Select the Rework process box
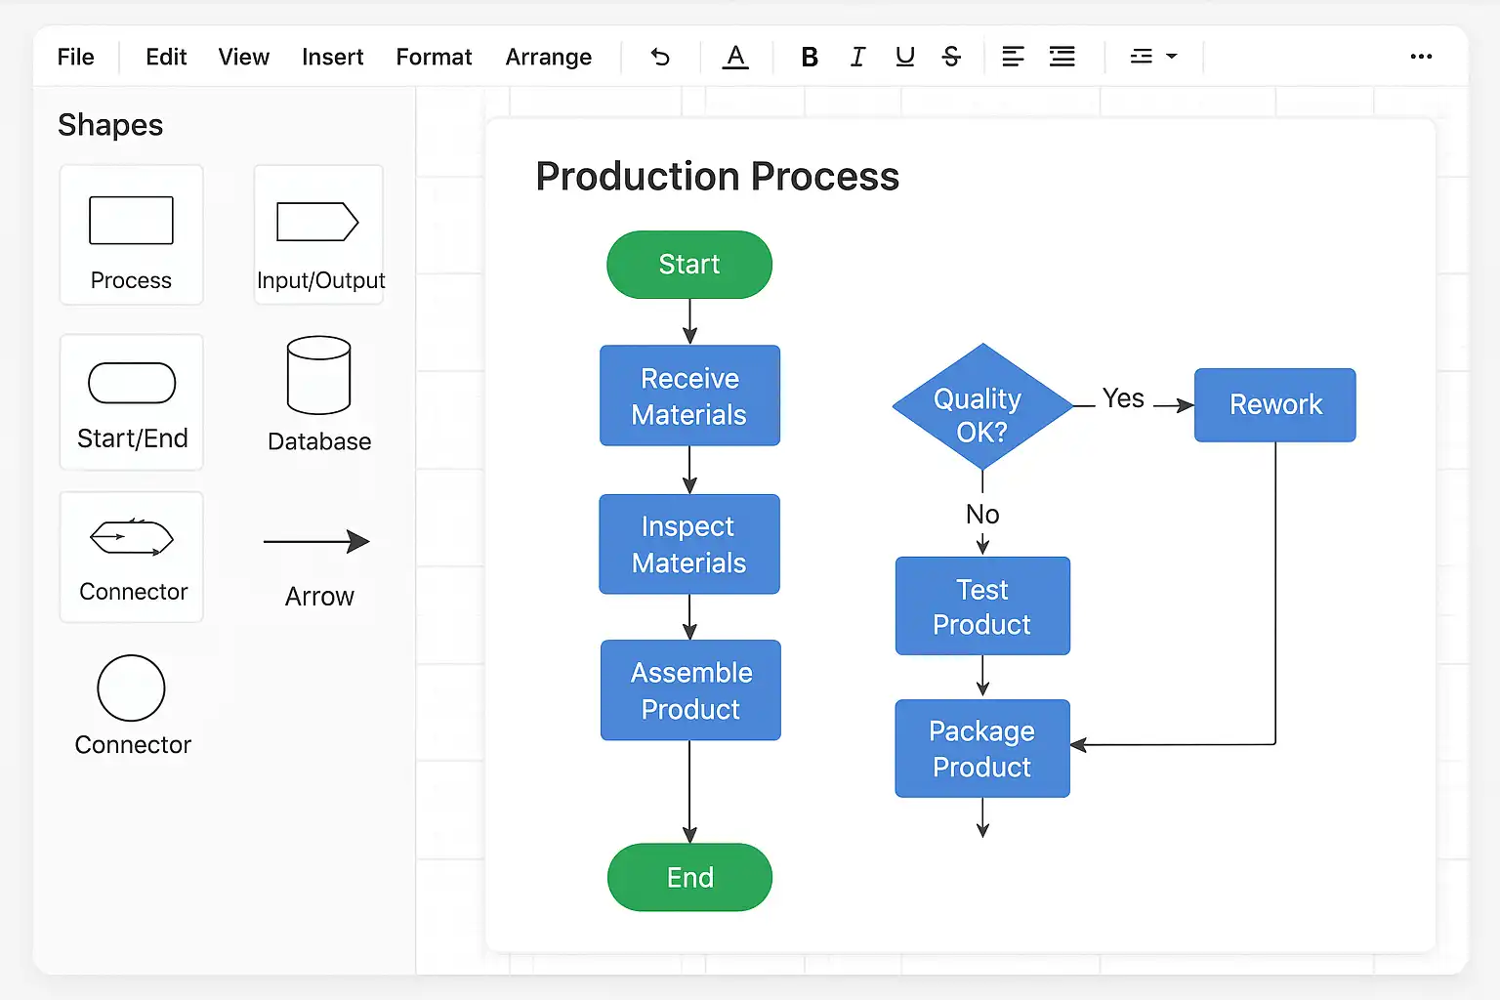The width and height of the screenshot is (1500, 1000). click(1274, 405)
